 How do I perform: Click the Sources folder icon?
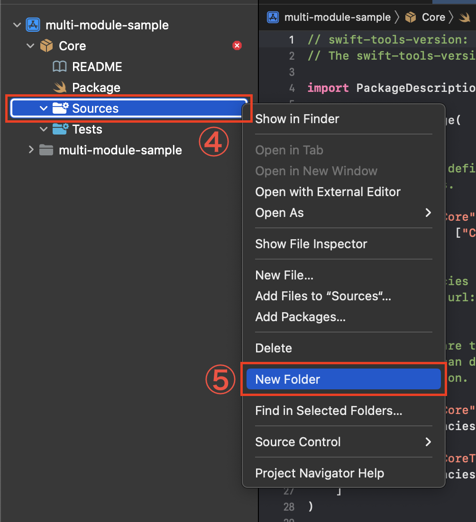60,108
